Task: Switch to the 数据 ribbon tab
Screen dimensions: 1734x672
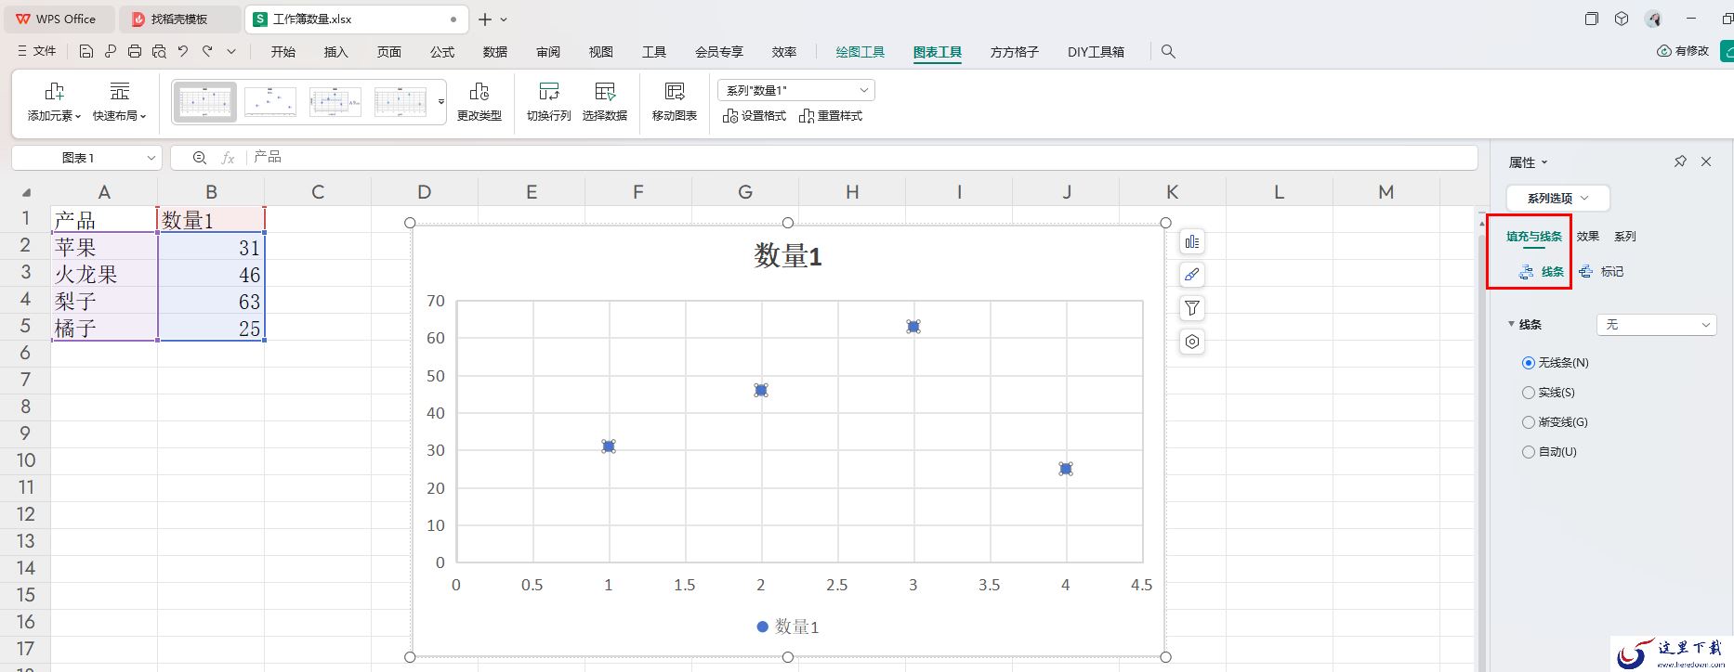Action: 495,52
